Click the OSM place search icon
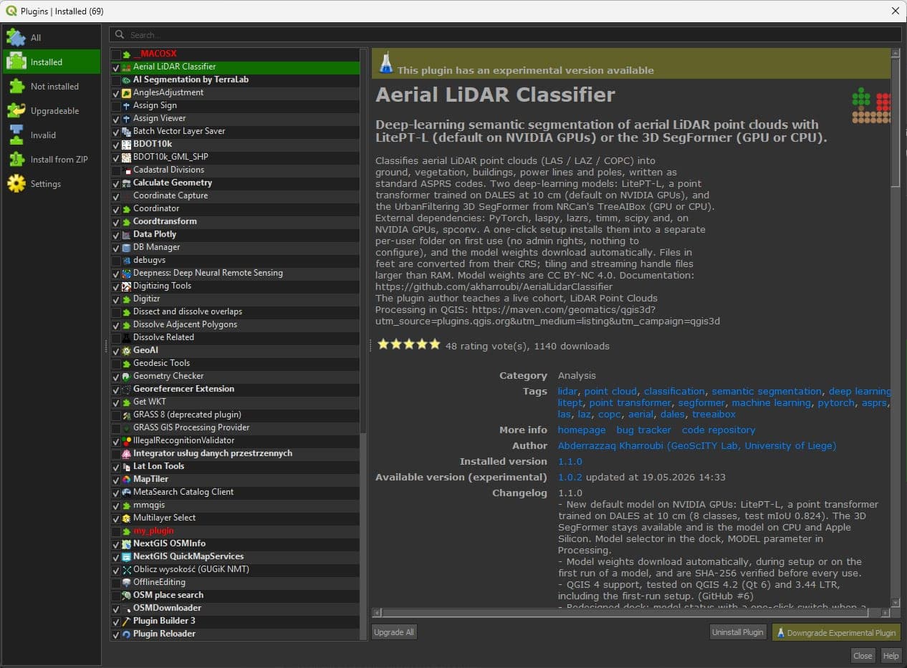 click(127, 595)
